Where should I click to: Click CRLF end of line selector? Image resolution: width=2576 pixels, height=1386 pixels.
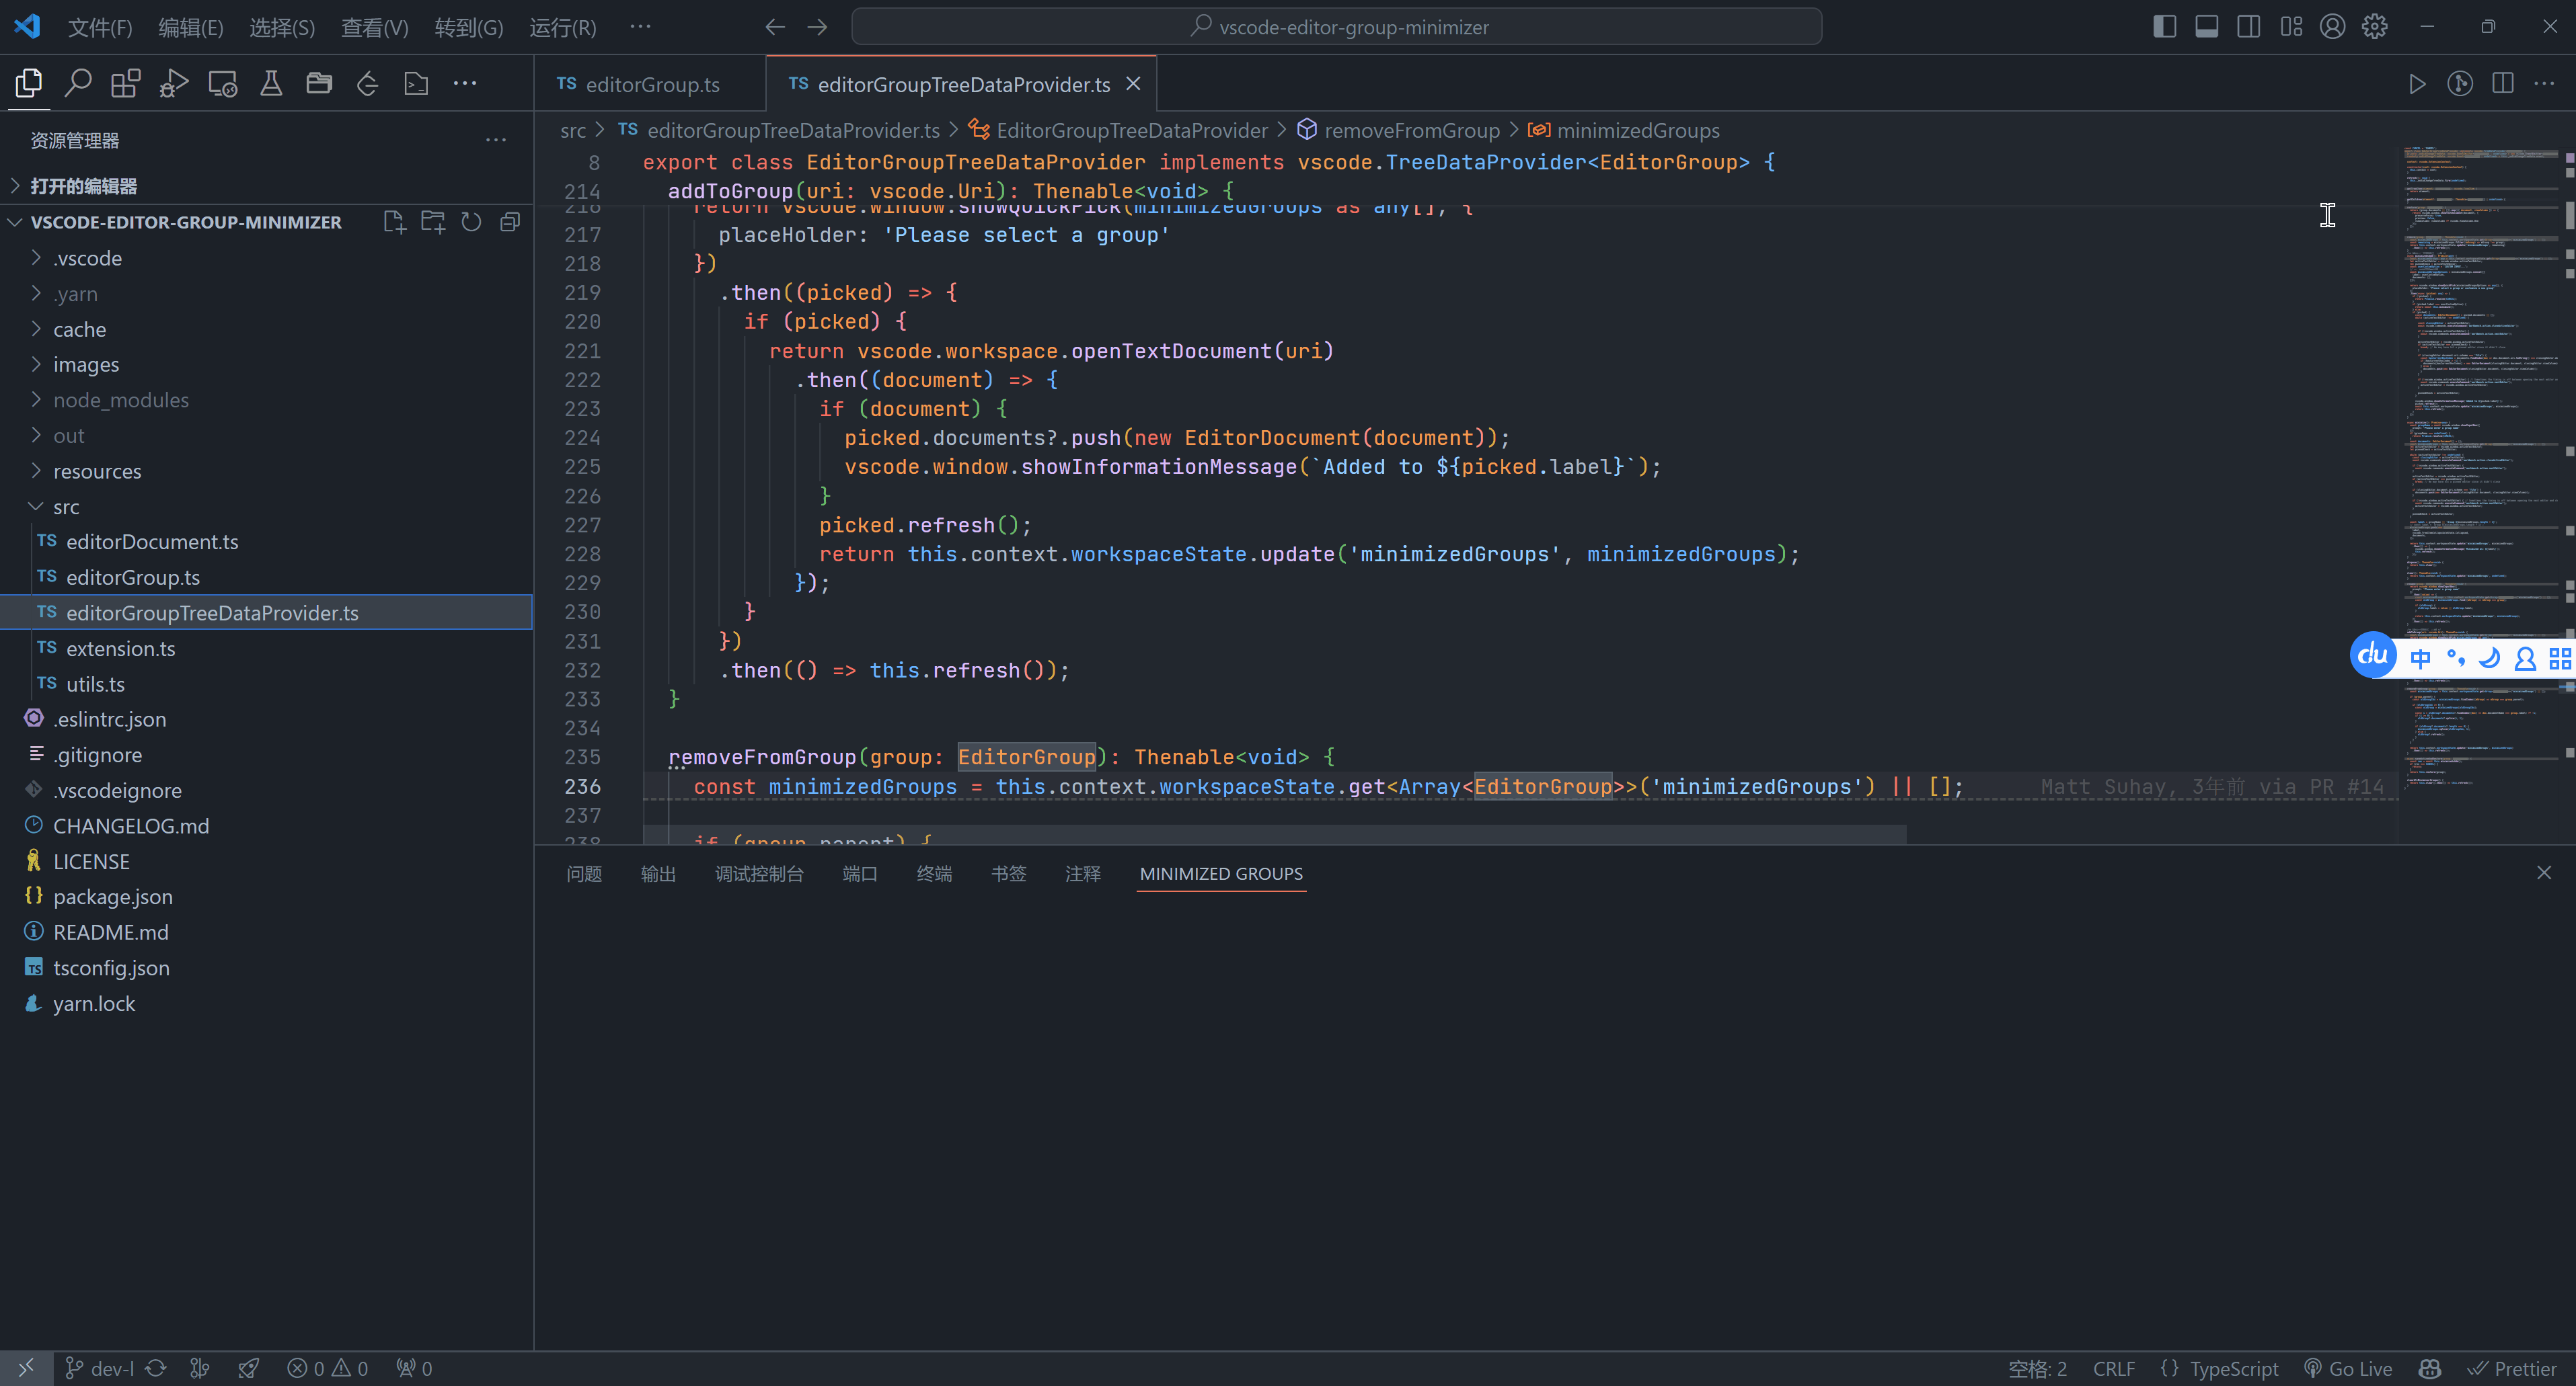point(2113,1368)
